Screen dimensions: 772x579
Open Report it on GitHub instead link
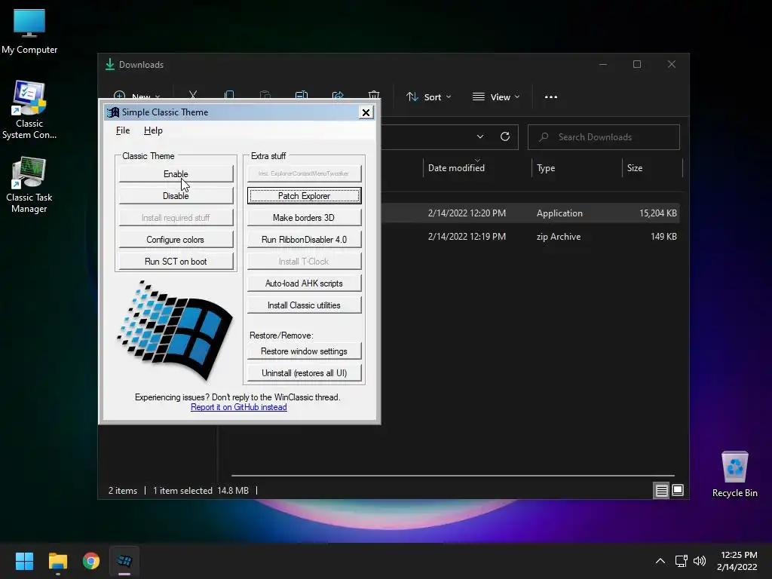pos(239,407)
